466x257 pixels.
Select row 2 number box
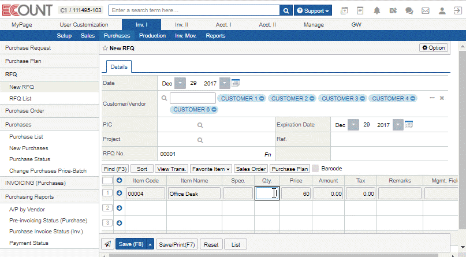pyautogui.click(x=107, y=208)
